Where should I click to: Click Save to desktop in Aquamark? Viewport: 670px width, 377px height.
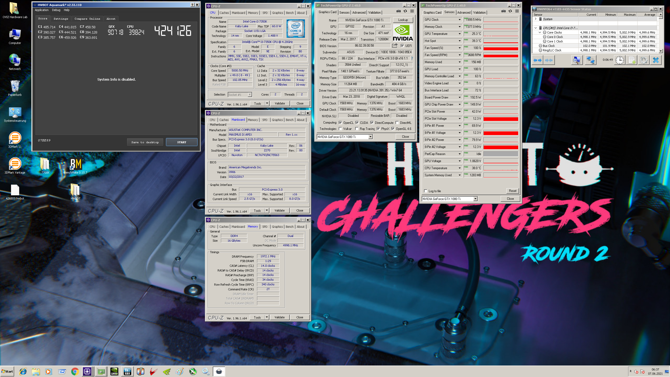[145, 142]
